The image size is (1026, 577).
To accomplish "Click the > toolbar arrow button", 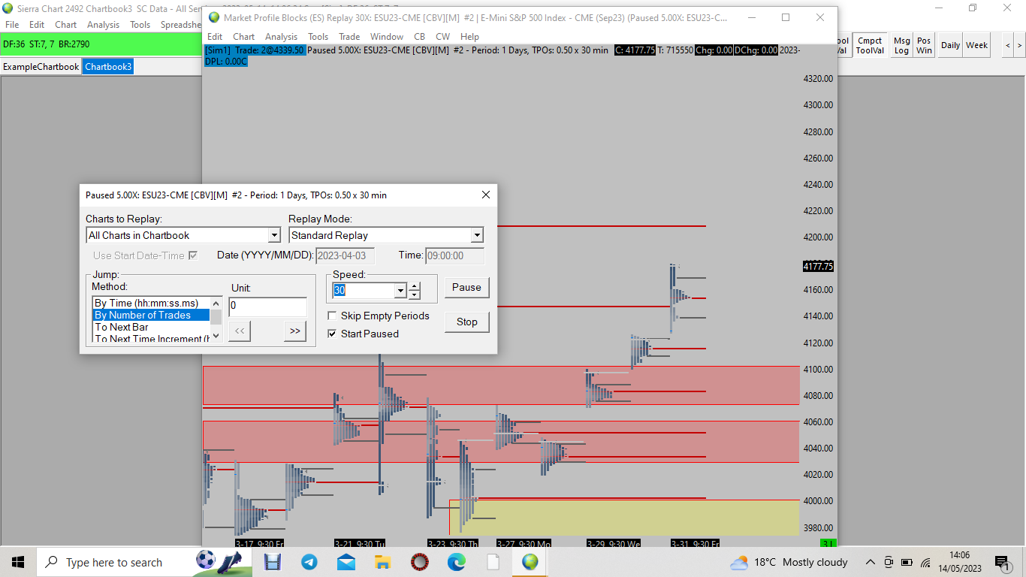I will click(x=1019, y=45).
